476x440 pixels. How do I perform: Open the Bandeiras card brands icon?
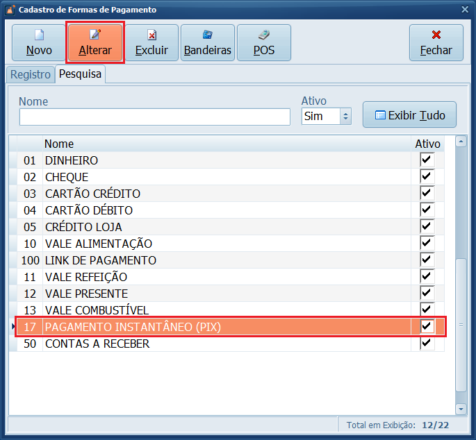(x=207, y=34)
